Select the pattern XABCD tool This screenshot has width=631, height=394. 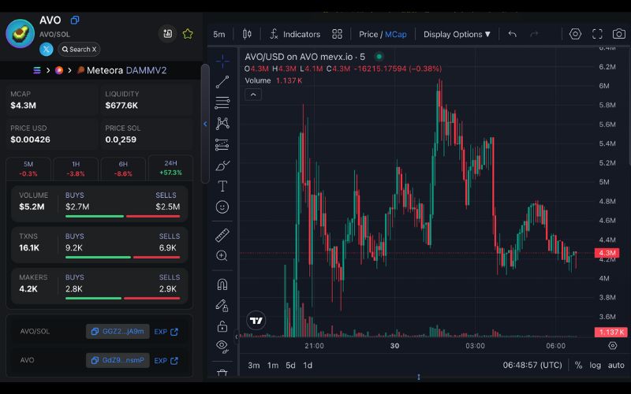click(x=222, y=124)
